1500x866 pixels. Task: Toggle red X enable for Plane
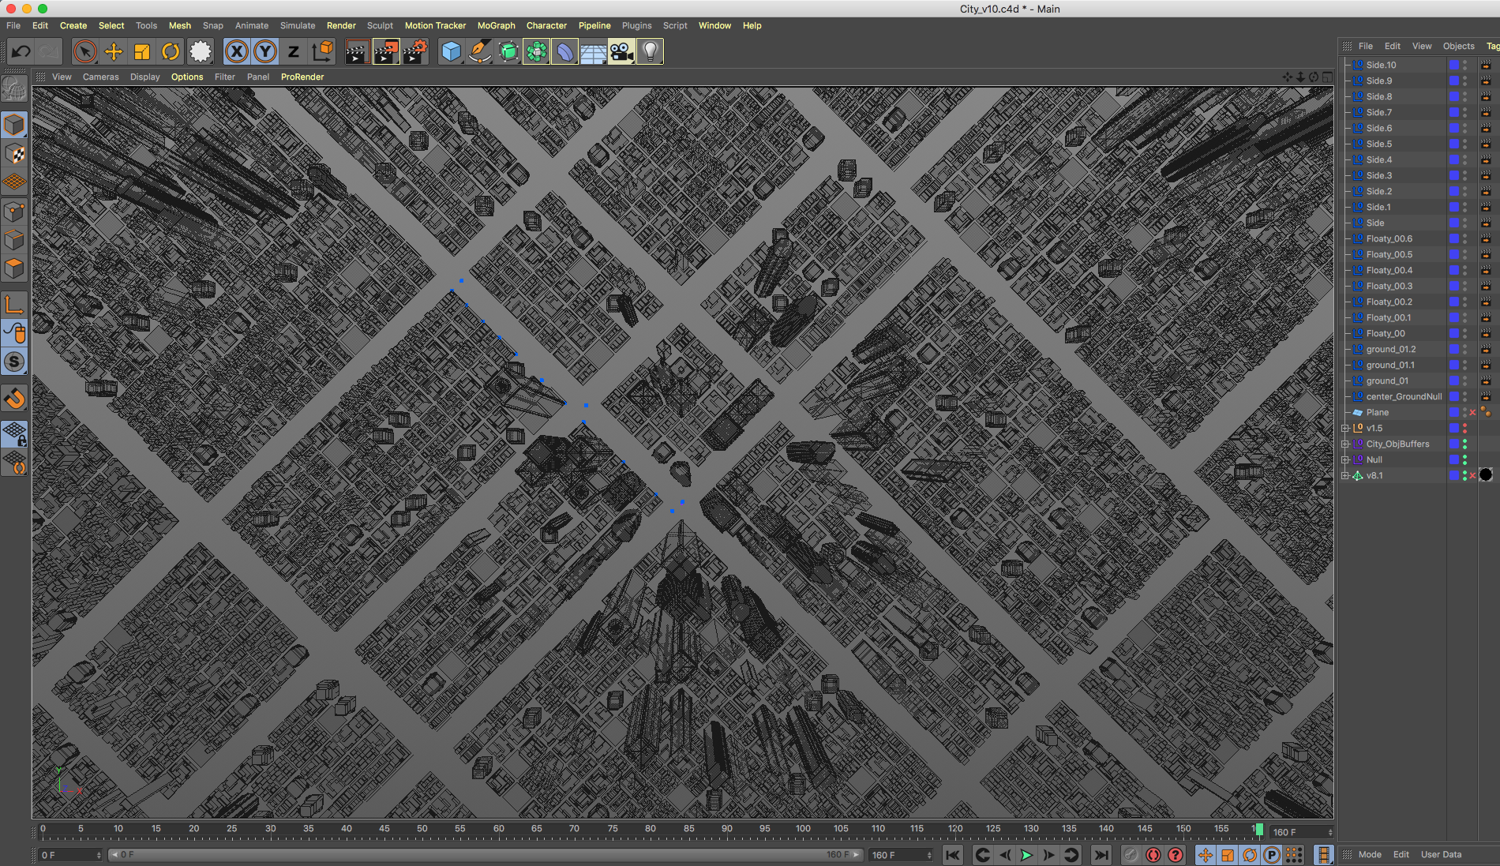tap(1473, 412)
